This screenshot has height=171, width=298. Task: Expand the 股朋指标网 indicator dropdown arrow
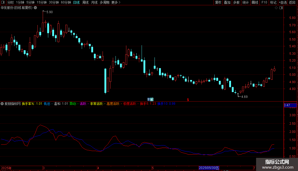pos(2,104)
